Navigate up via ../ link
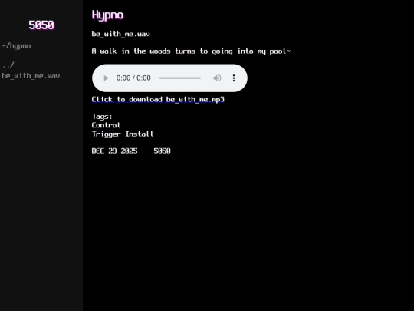The image size is (414, 311). pos(8,65)
